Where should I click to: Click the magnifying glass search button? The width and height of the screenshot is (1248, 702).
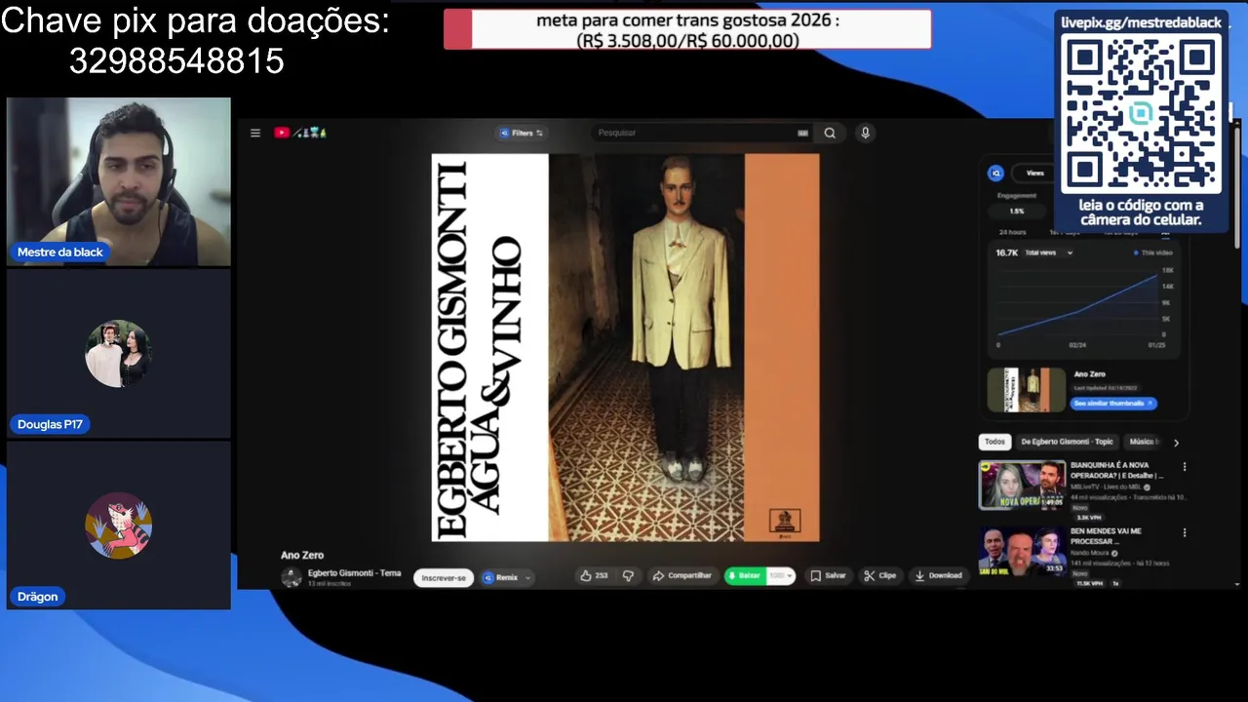(x=830, y=133)
